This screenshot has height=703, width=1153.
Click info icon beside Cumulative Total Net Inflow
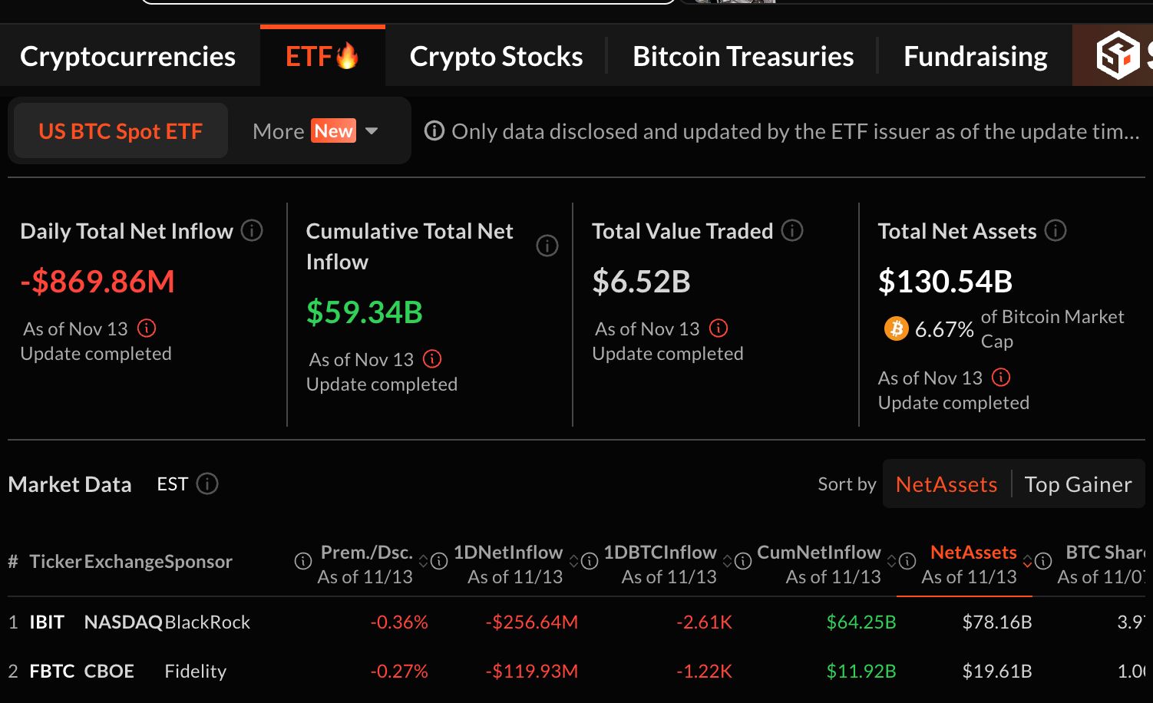(x=547, y=246)
